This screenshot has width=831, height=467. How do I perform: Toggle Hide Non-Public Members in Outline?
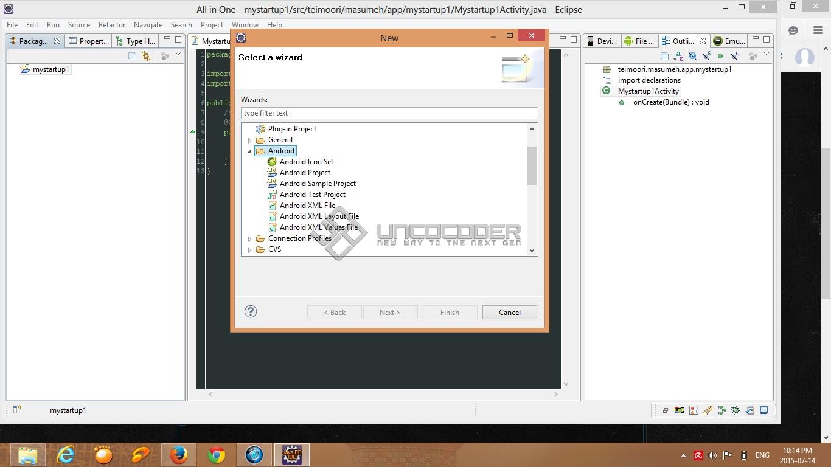coord(720,56)
